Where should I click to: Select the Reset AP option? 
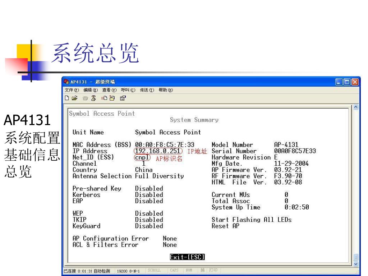point(226,226)
